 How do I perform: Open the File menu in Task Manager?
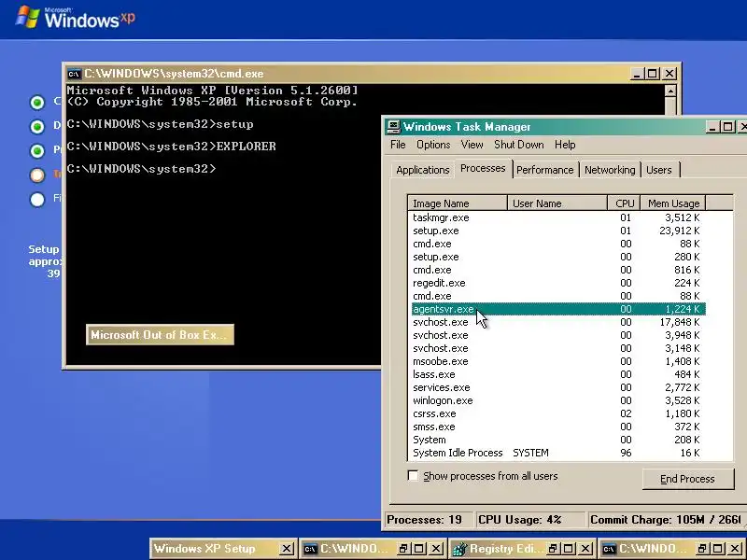click(x=398, y=145)
